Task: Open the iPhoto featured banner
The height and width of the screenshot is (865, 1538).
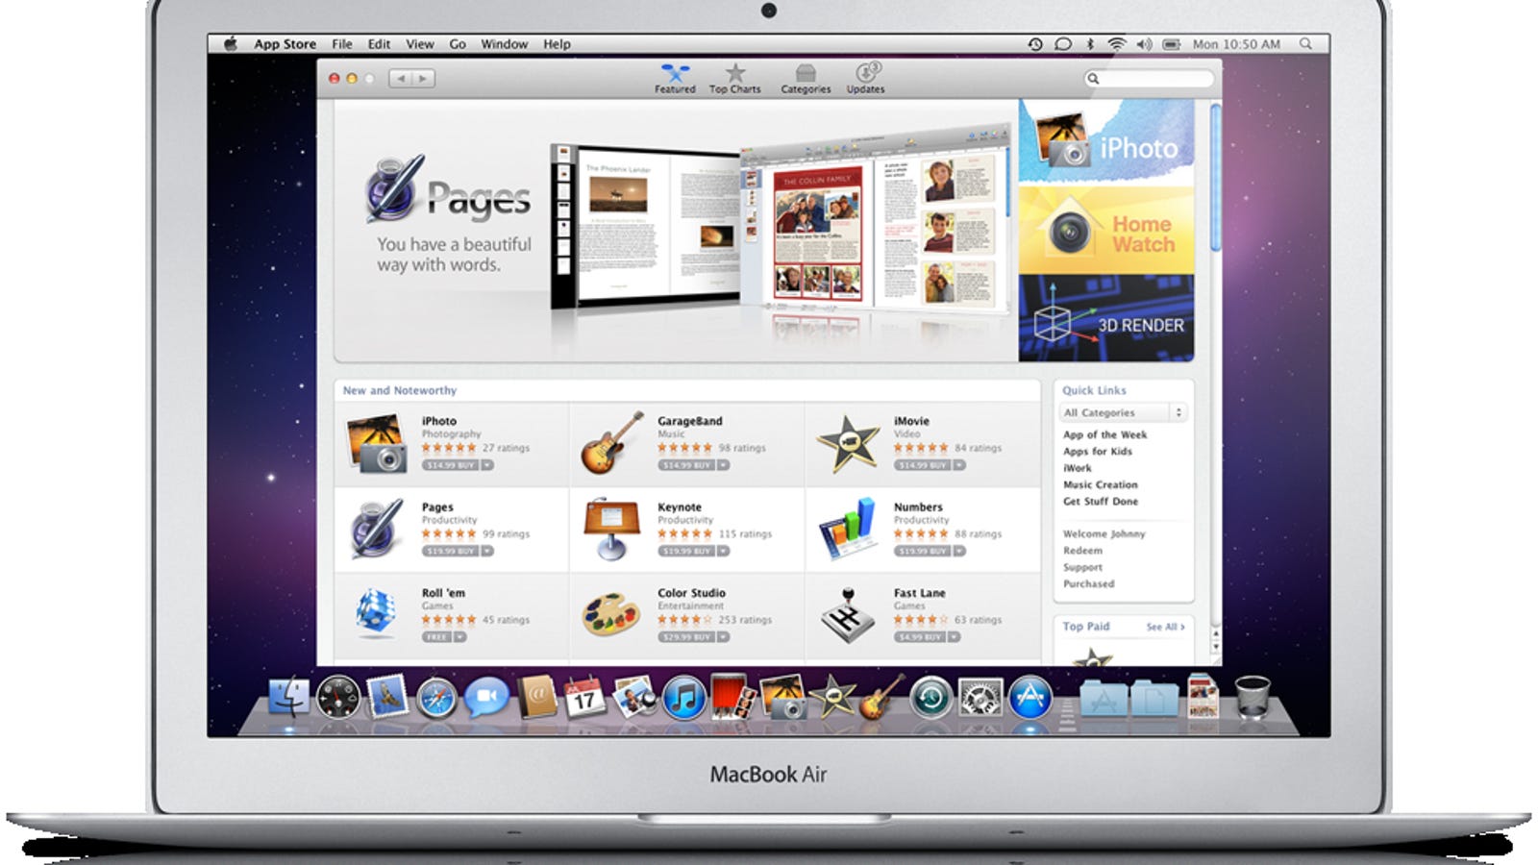Action: click(x=1106, y=142)
